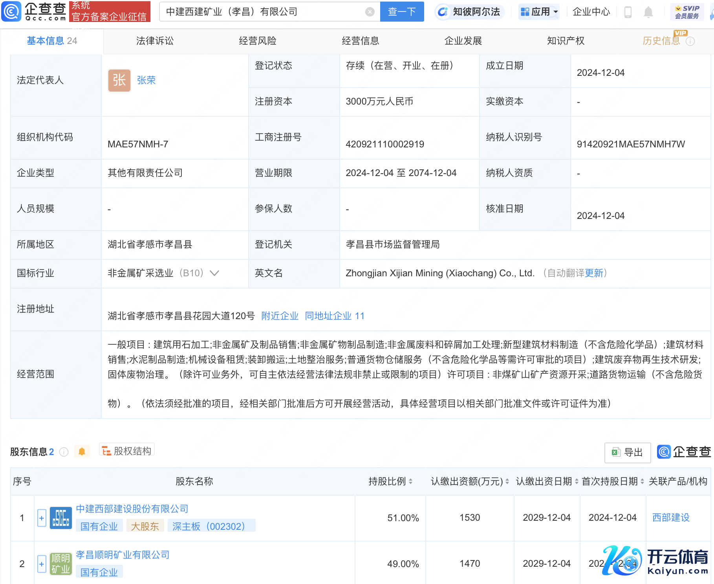Sort by 持股比例 column
Screen dimensions: 714x584
(410, 481)
